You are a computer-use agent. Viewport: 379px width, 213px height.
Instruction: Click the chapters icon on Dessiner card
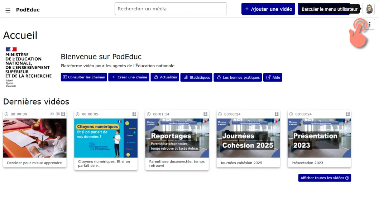(x=58, y=114)
